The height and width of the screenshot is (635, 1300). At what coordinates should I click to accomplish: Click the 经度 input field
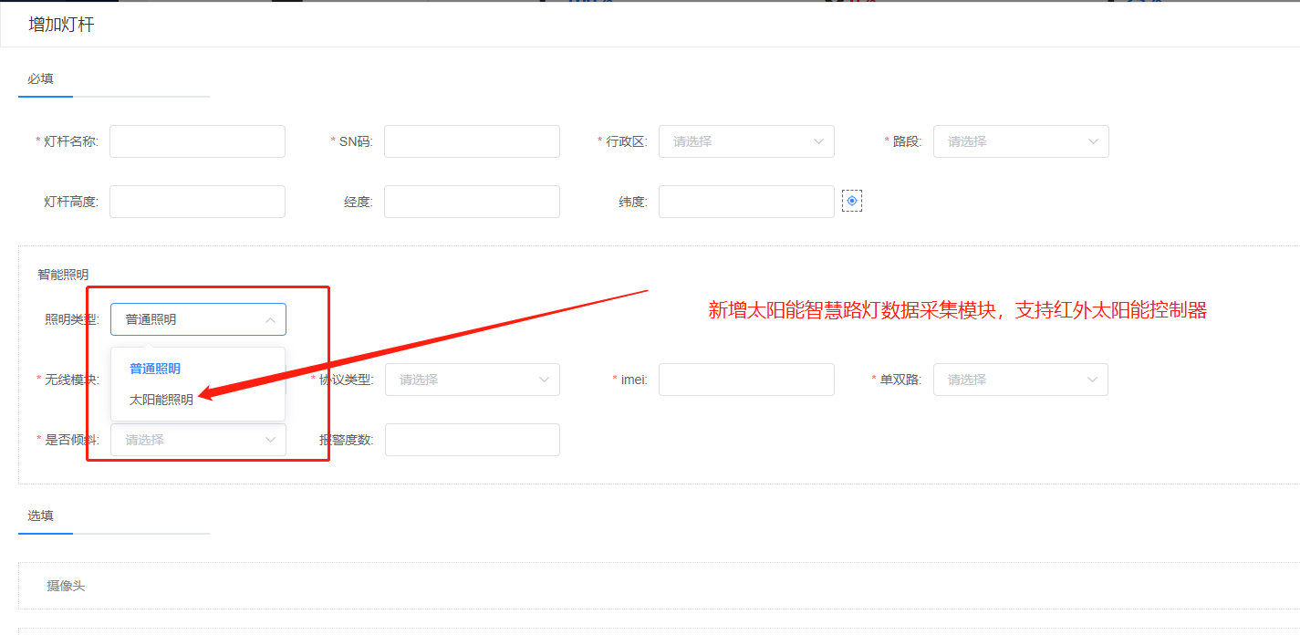pyautogui.click(x=472, y=201)
